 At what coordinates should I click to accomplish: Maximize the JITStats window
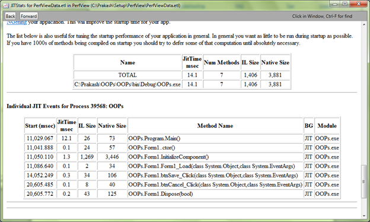(x=345, y=4)
